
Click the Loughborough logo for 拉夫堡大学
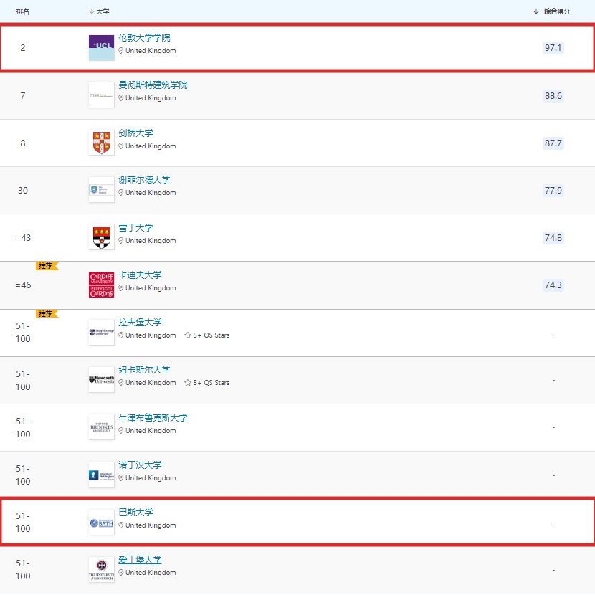pyautogui.click(x=101, y=333)
